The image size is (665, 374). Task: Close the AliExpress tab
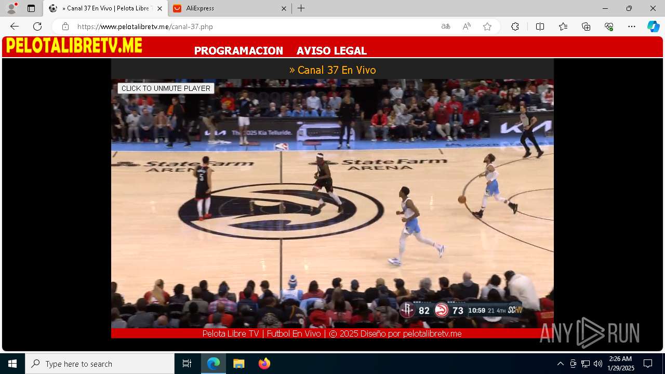[284, 8]
